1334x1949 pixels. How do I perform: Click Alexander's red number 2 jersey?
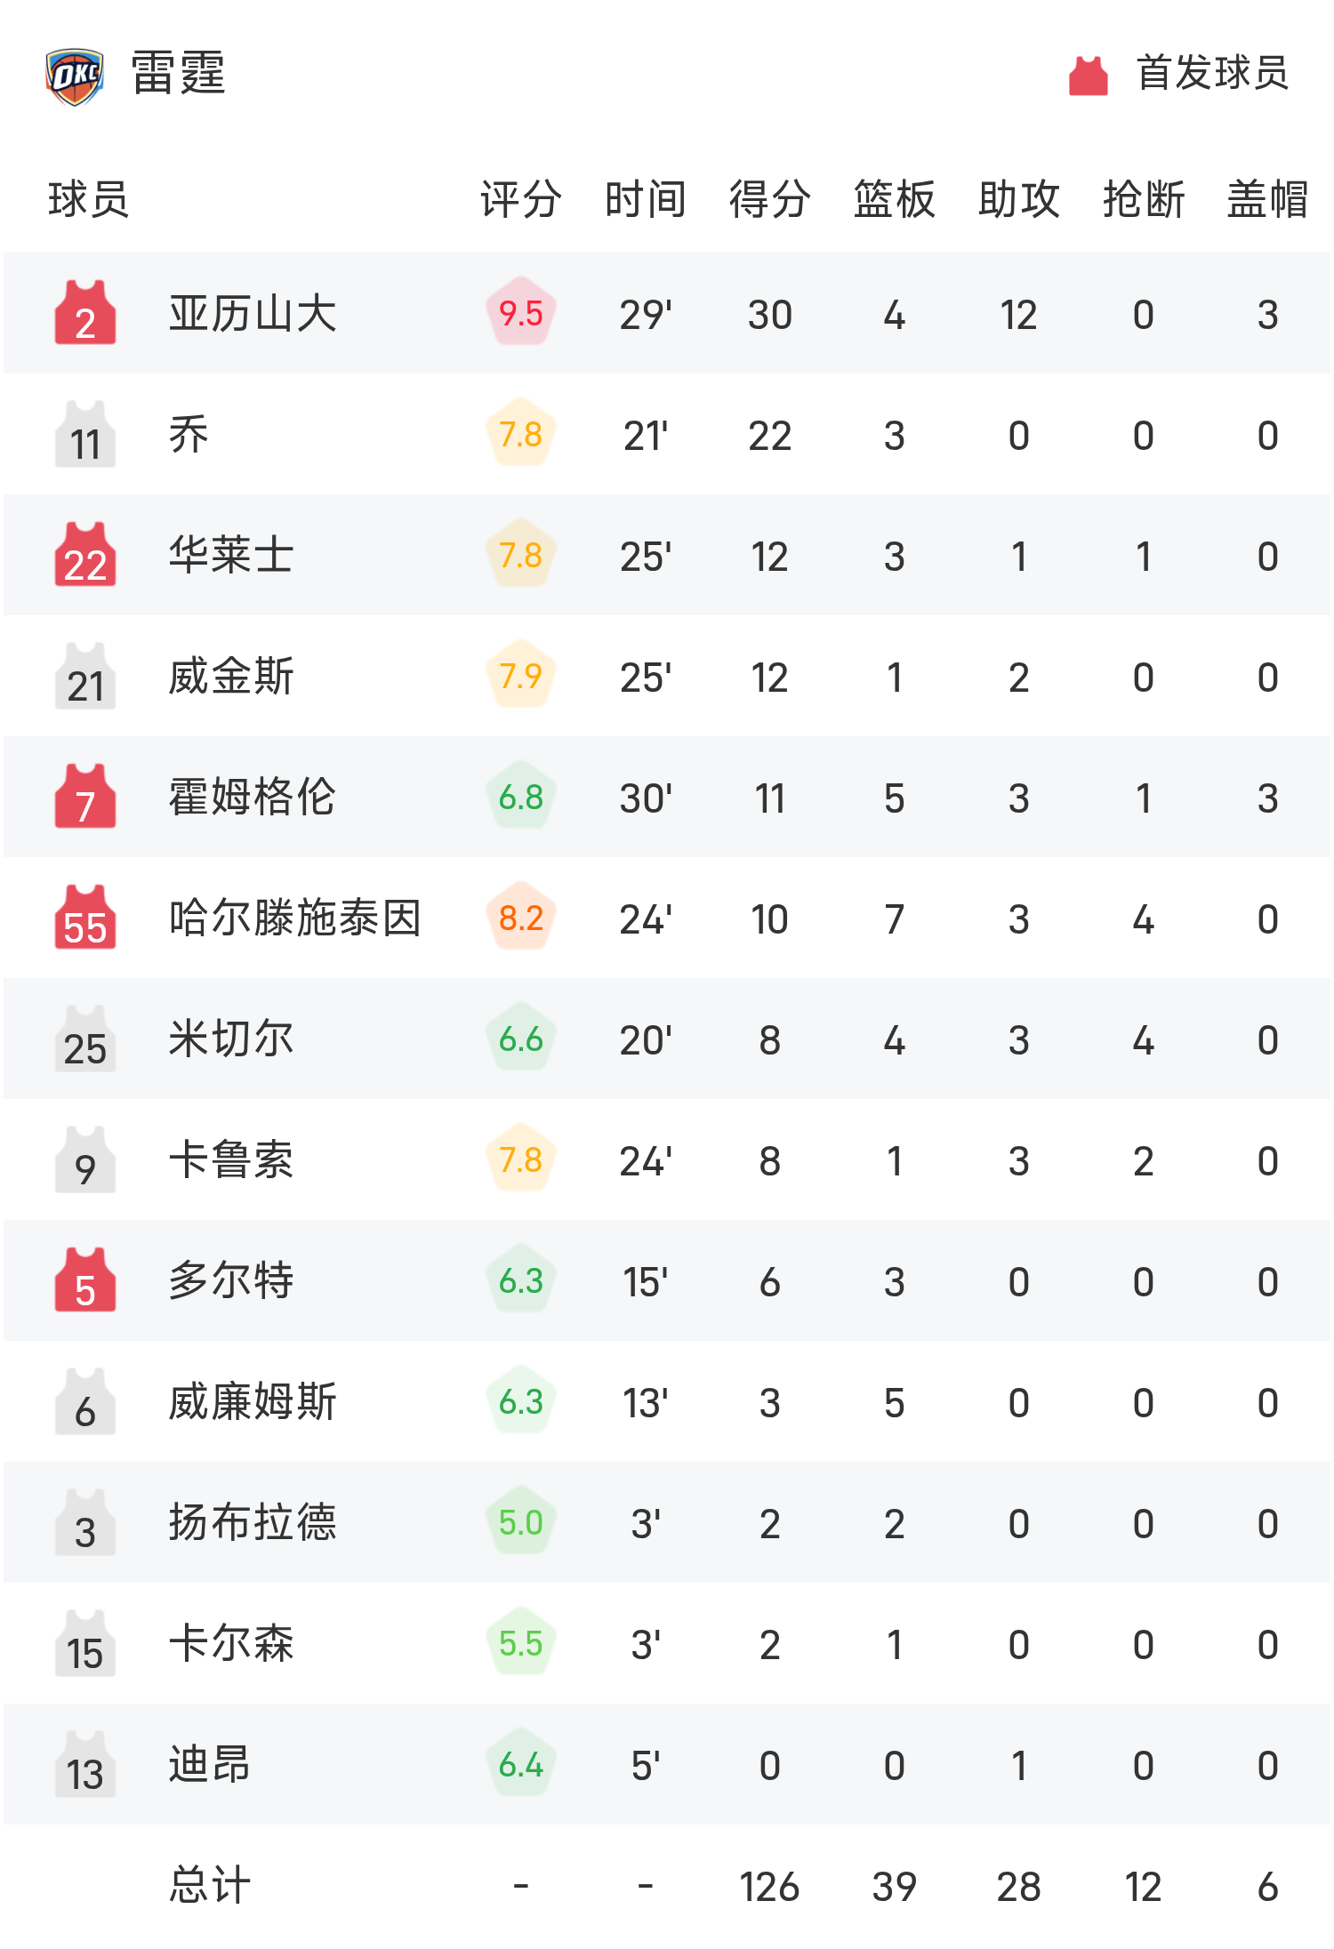(85, 313)
